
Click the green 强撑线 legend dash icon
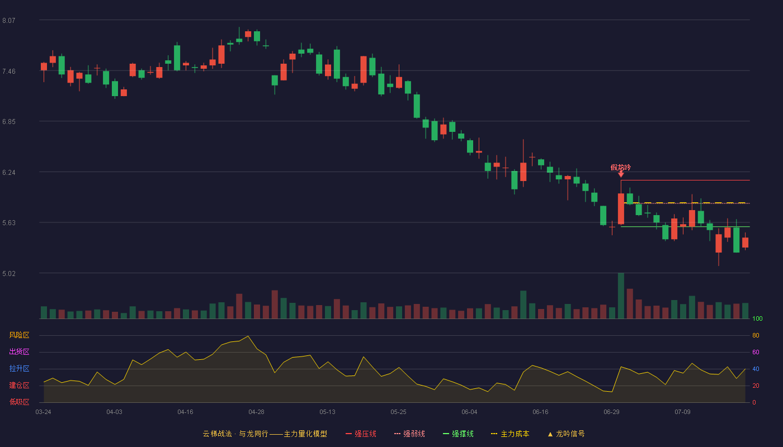[446, 434]
